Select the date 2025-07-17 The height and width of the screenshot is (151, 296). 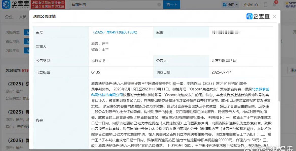[x=221, y=72]
